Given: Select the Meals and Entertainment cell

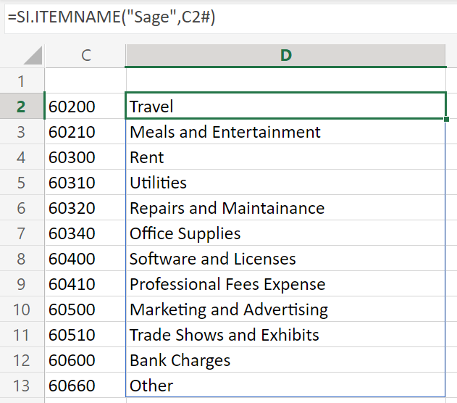Looking at the screenshot, I should click(x=285, y=131).
